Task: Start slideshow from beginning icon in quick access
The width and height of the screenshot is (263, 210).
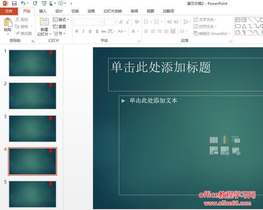Action: (44, 3)
